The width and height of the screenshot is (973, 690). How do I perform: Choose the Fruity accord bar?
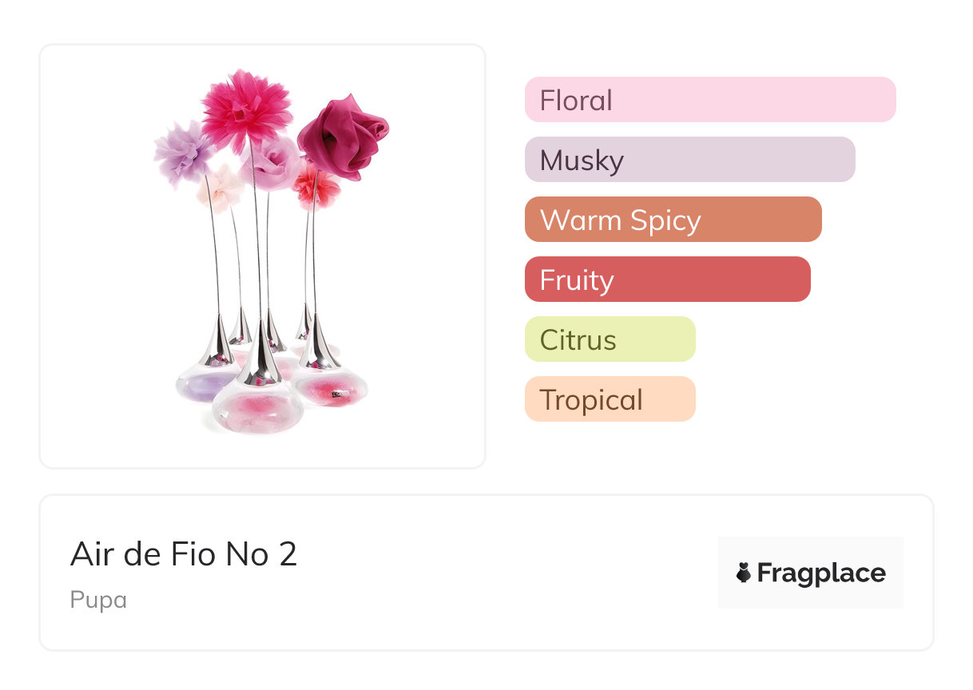tap(668, 280)
